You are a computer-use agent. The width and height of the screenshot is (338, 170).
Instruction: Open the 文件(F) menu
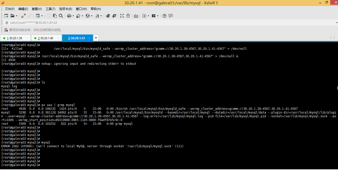coord(10,9)
